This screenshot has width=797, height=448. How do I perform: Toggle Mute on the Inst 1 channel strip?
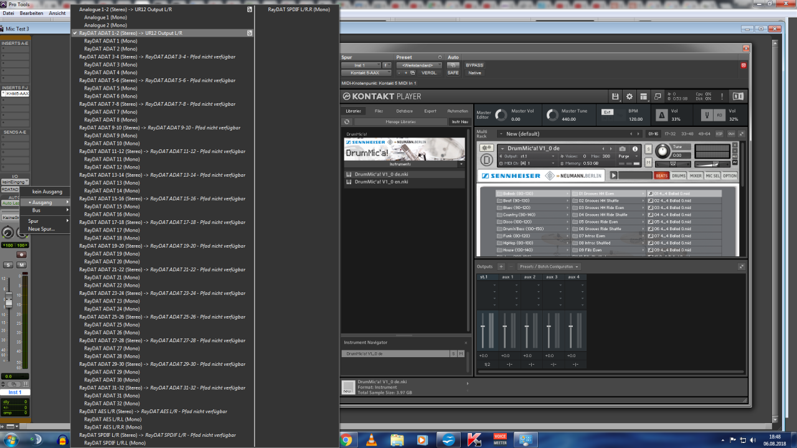[22, 265]
